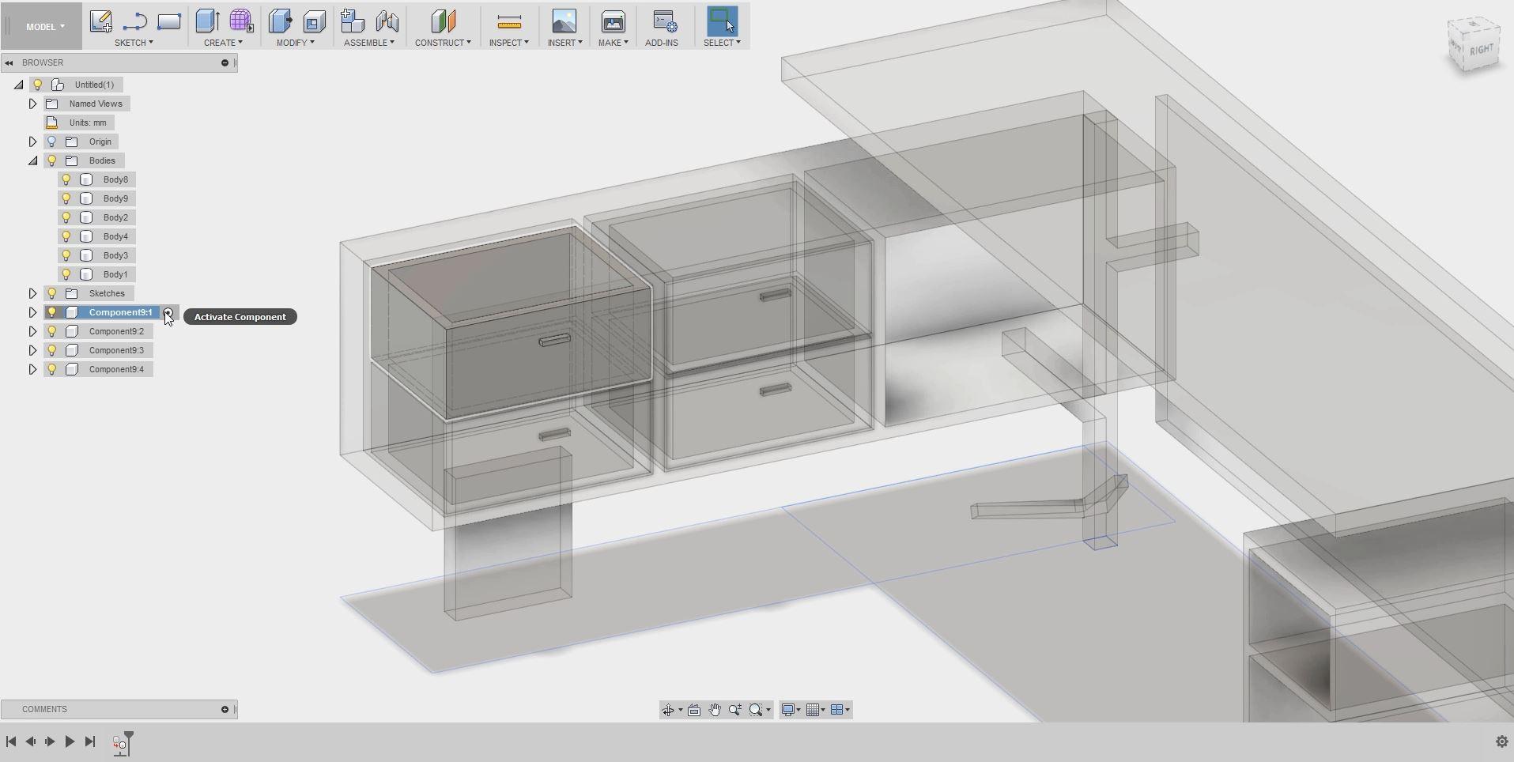Click the Zoom magnifier icon
The width and height of the screenshot is (1514, 762).
tap(736, 709)
